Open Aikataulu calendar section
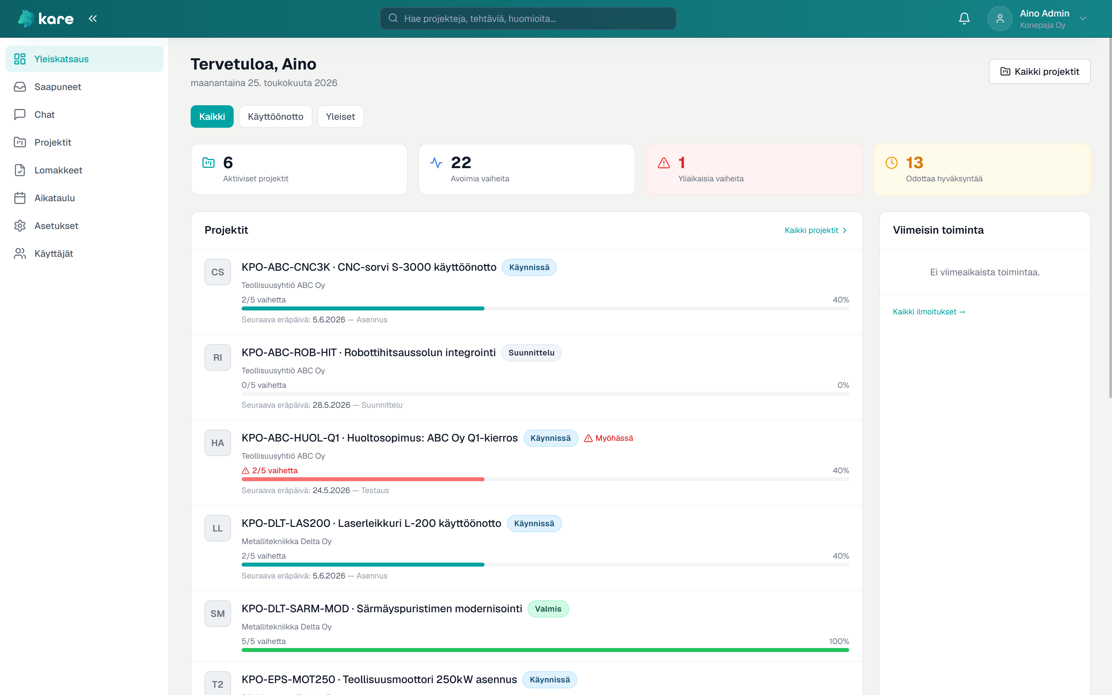Viewport: 1112px width, 695px height. pyautogui.click(x=84, y=198)
